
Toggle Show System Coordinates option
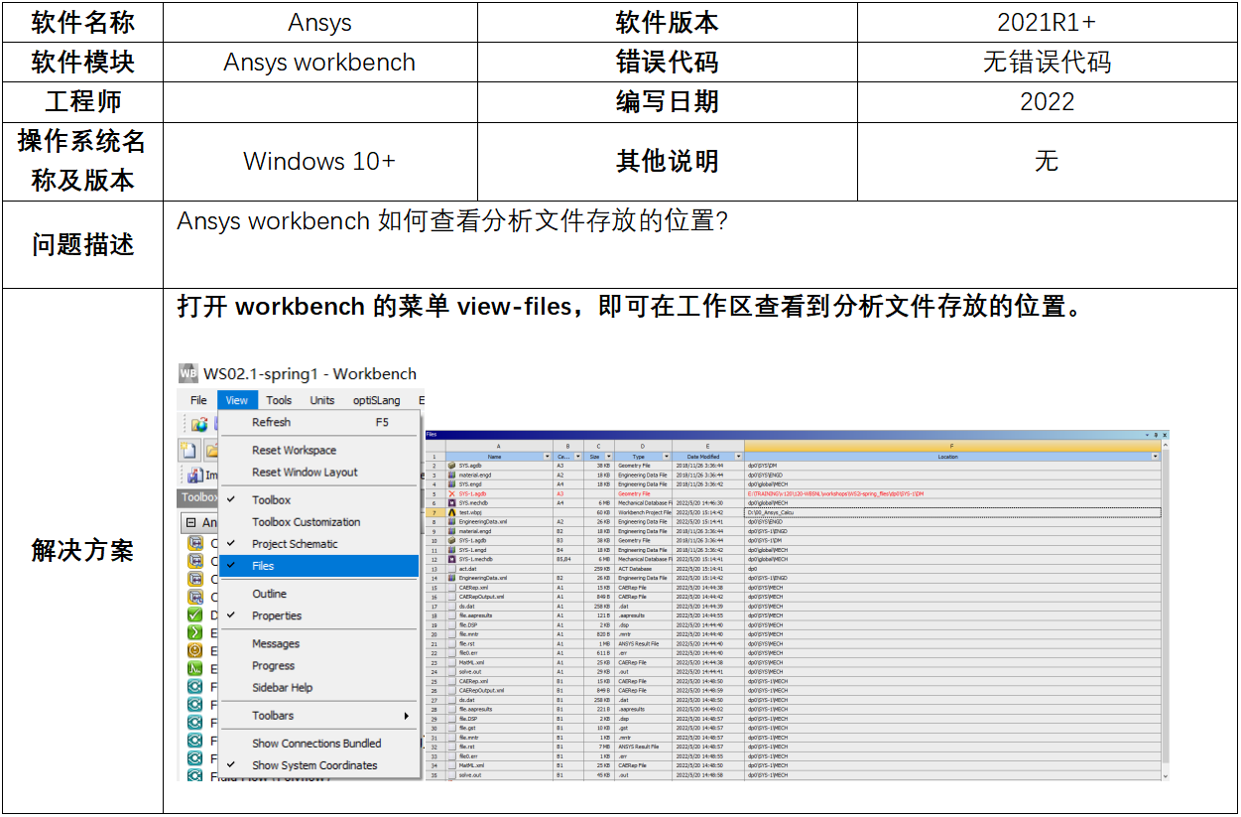coord(313,765)
